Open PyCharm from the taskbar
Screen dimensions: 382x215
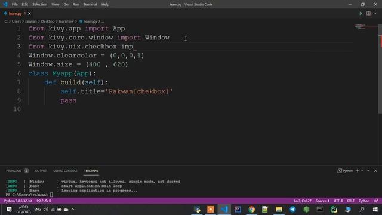(x=334, y=210)
